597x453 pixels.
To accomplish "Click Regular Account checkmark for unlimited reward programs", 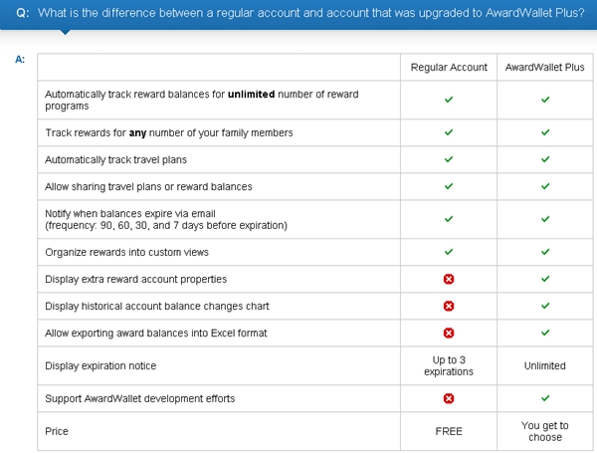I will [x=449, y=100].
